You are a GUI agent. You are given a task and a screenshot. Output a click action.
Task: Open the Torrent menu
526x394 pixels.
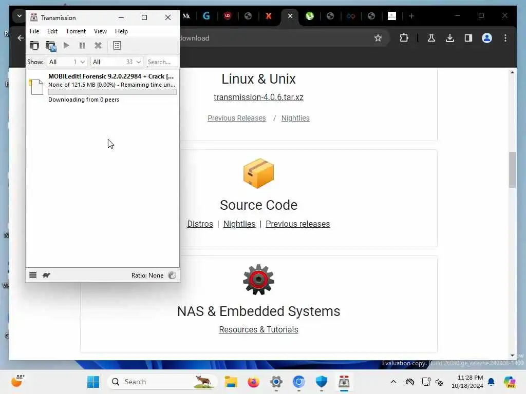(76, 31)
